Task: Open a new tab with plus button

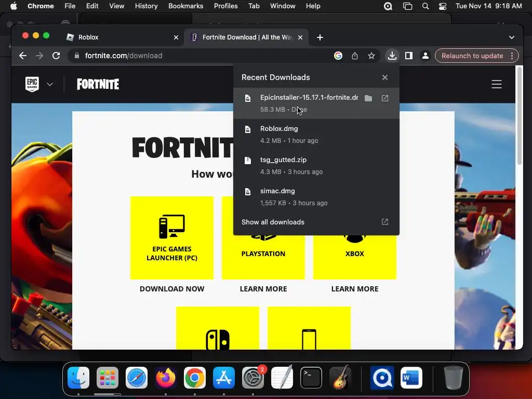Action: coord(320,37)
